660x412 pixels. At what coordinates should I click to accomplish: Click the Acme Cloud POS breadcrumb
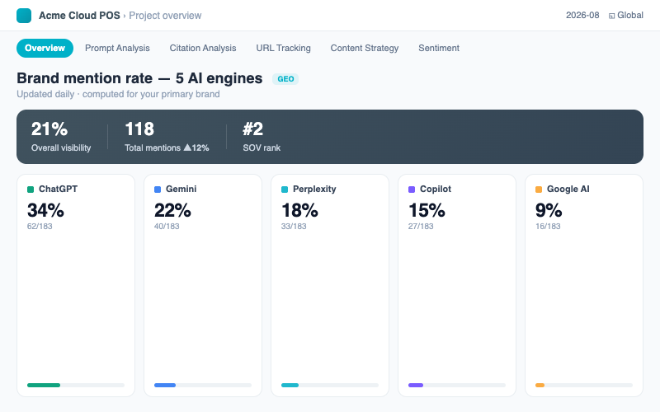point(79,16)
